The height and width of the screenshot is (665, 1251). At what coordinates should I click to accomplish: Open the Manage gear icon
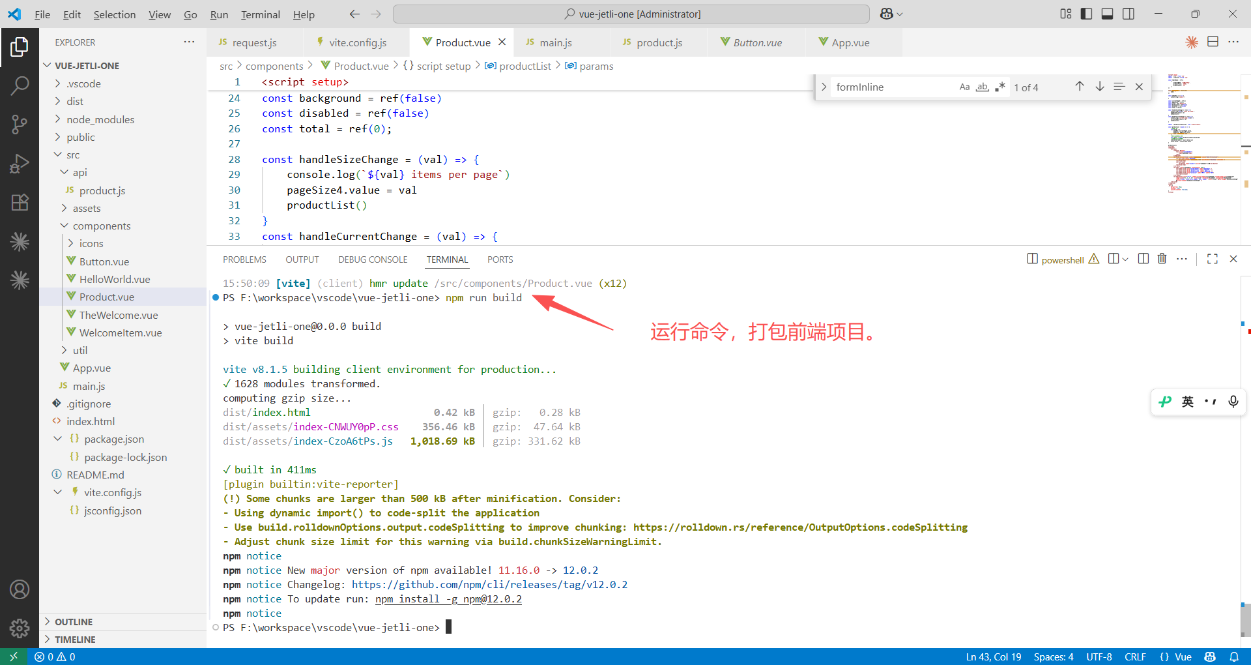pos(20,628)
